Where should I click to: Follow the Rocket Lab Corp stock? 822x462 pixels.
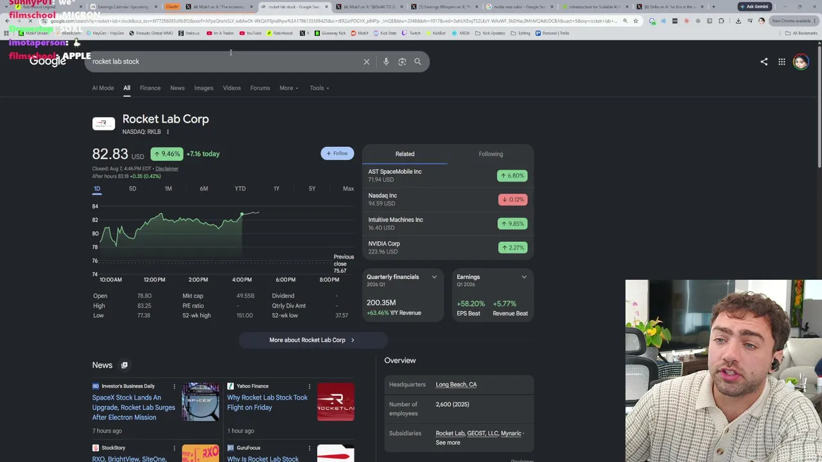pos(337,153)
